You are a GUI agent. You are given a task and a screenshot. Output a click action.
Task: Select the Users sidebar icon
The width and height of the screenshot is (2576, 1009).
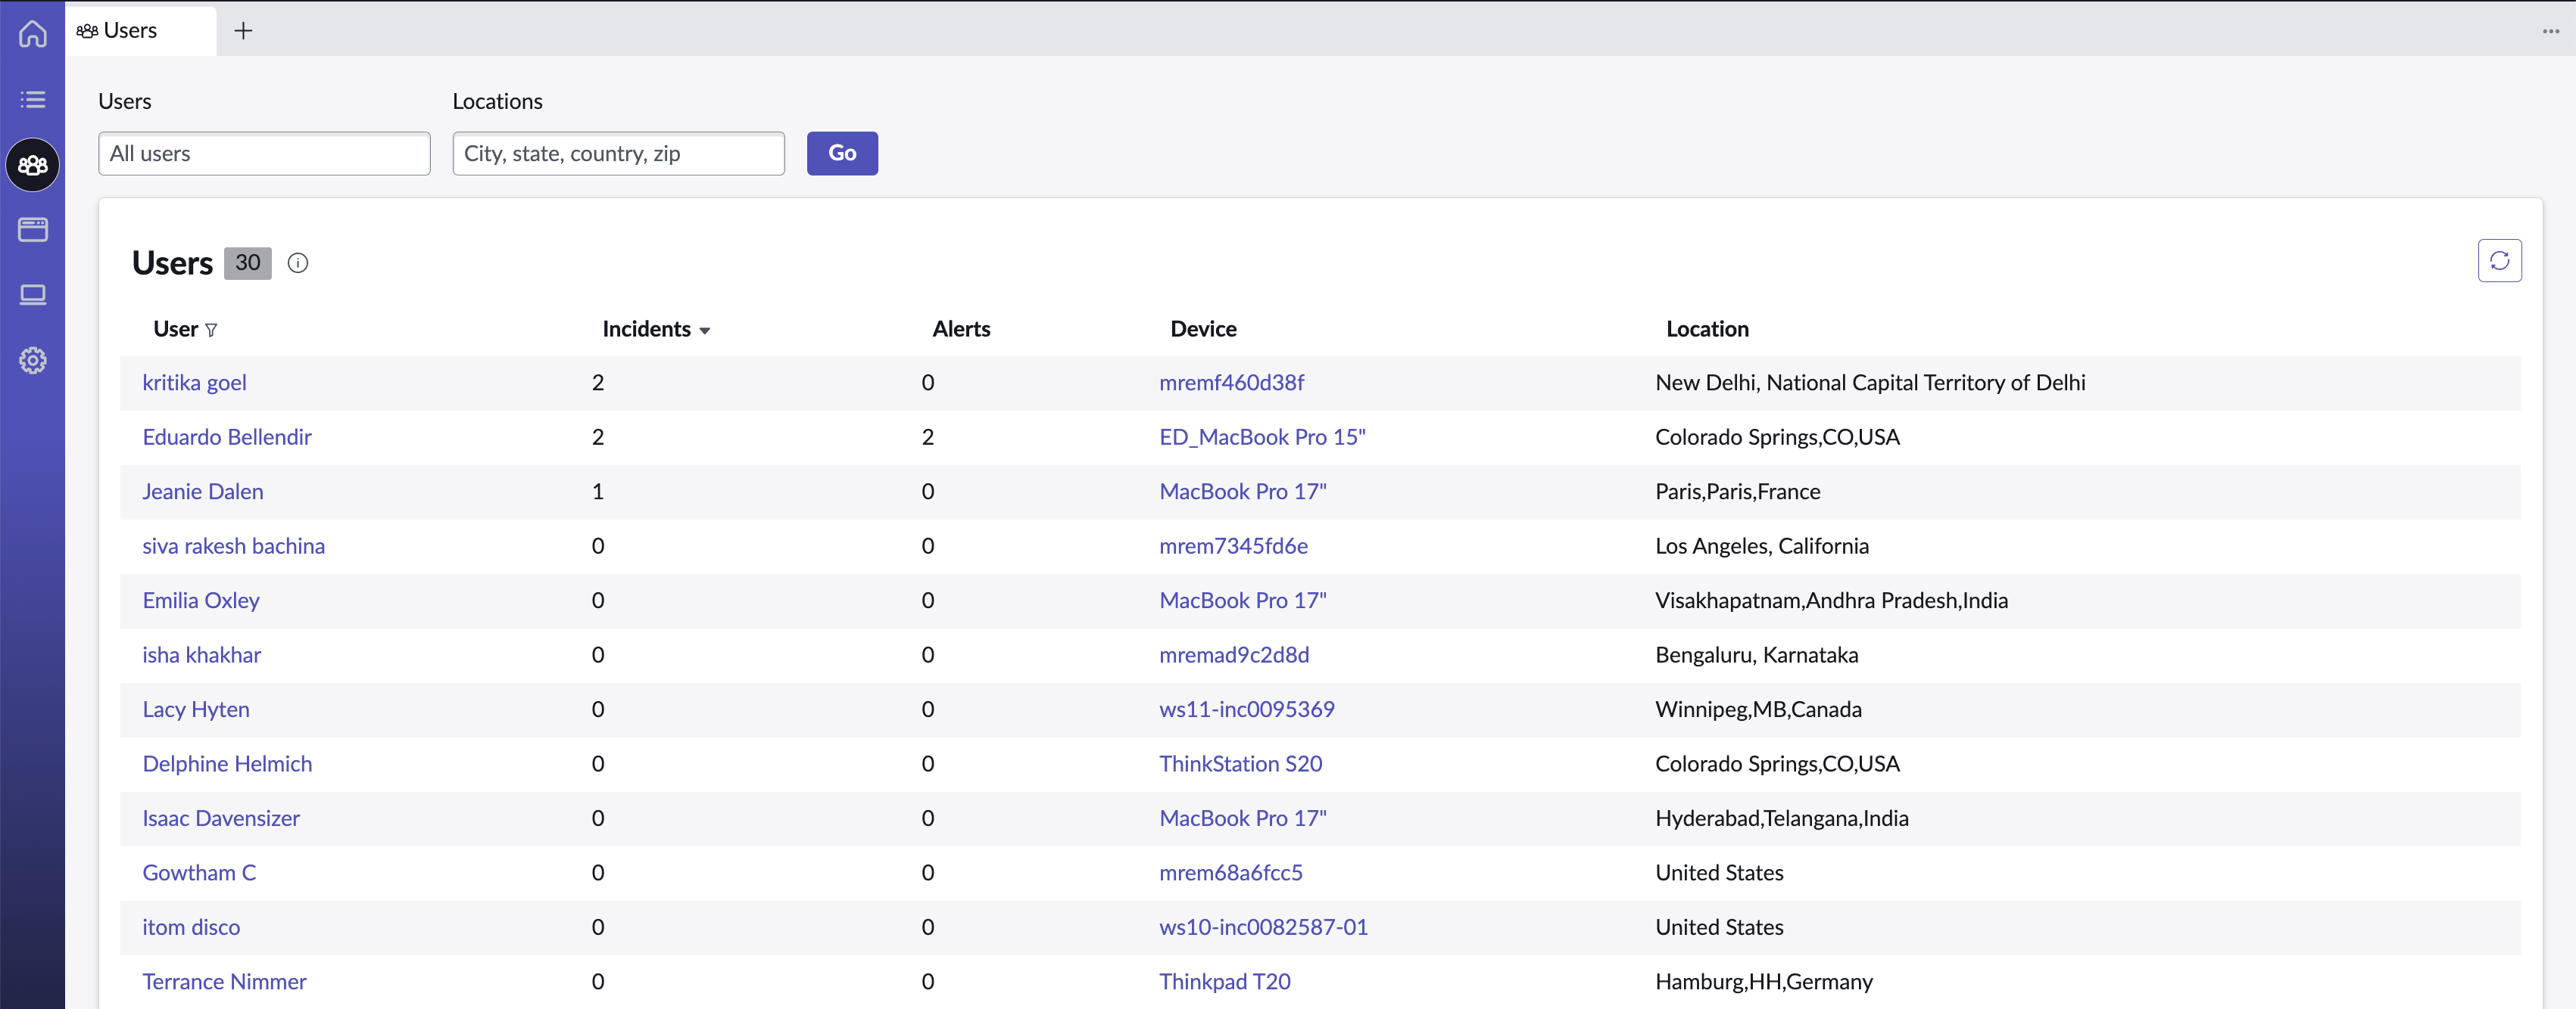click(x=33, y=165)
